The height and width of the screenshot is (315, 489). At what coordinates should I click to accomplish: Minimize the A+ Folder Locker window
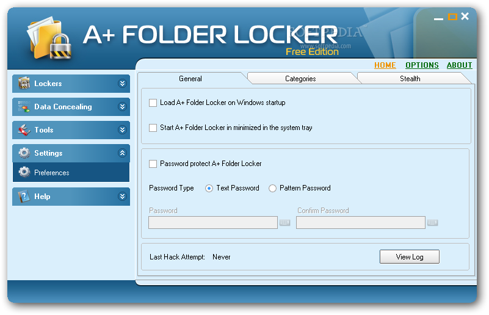438,19
